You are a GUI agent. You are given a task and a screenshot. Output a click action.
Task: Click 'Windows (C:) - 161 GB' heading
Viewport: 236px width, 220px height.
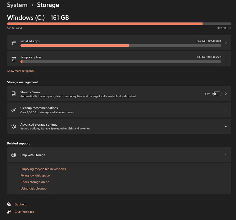[x=38, y=18]
